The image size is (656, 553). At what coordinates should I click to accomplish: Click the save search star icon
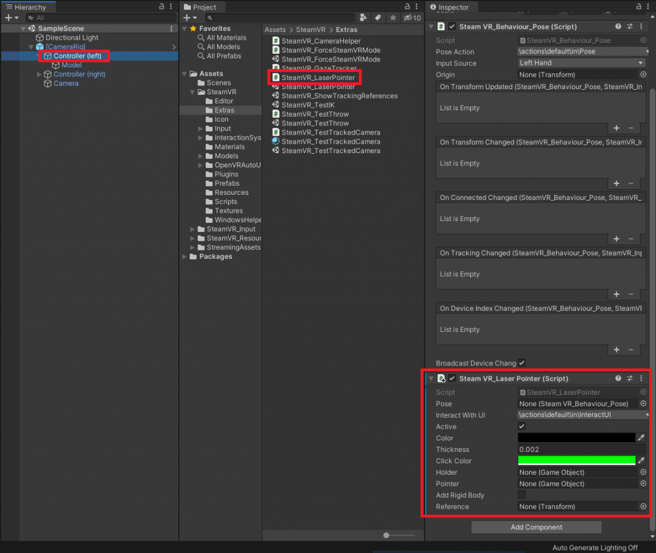click(393, 17)
